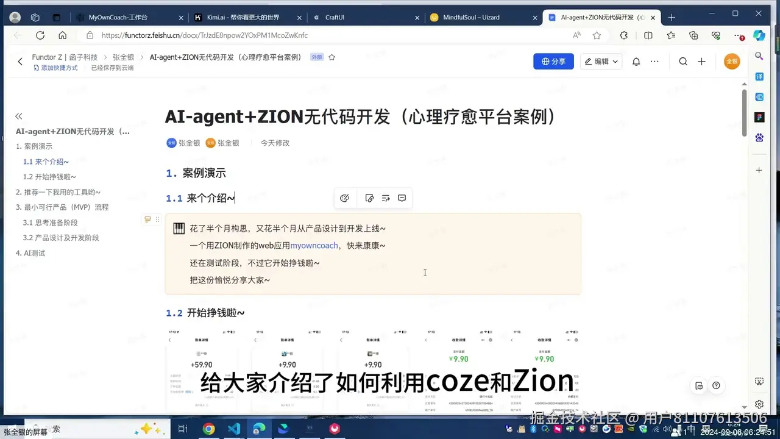Jump to outline 3.1 思考准备阶段
The image size is (780, 439).
click(51, 223)
